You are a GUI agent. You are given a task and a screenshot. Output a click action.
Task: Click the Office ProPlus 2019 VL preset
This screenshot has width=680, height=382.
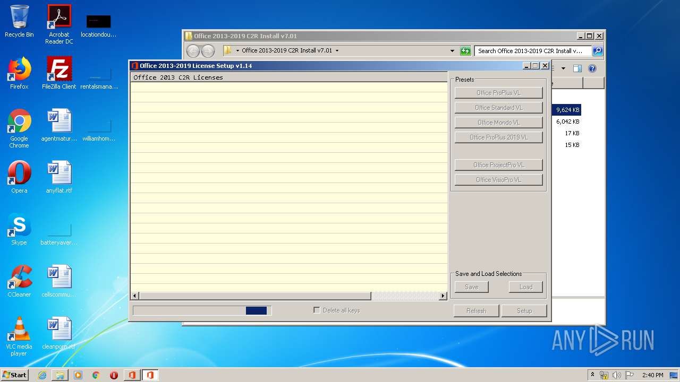coord(498,137)
